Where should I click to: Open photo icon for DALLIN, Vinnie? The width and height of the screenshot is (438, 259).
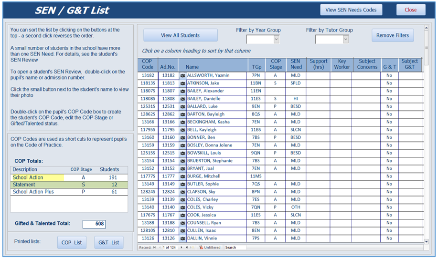point(182,238)
